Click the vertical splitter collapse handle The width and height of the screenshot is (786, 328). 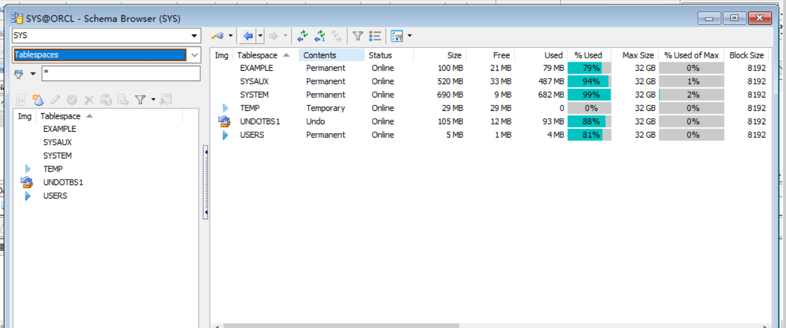pyautogui.click(x=206, y=182)
